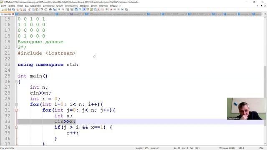Toggle synchronized horizontal scrolling icon
Screen dimensions: 267x150
pyautogui.click(x=71, y=9)
